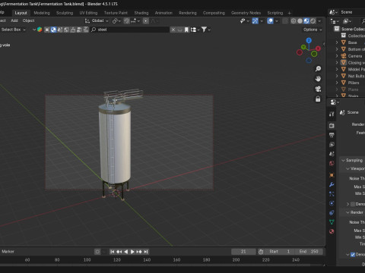
Task: Switch to Shading workspace tab
Action: click(x=141, y=13)
